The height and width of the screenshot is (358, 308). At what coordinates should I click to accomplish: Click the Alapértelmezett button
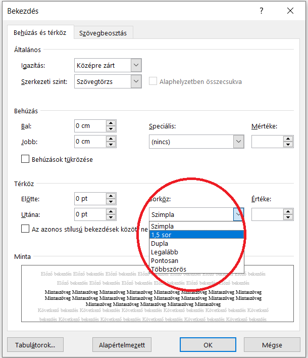(122, 345)
